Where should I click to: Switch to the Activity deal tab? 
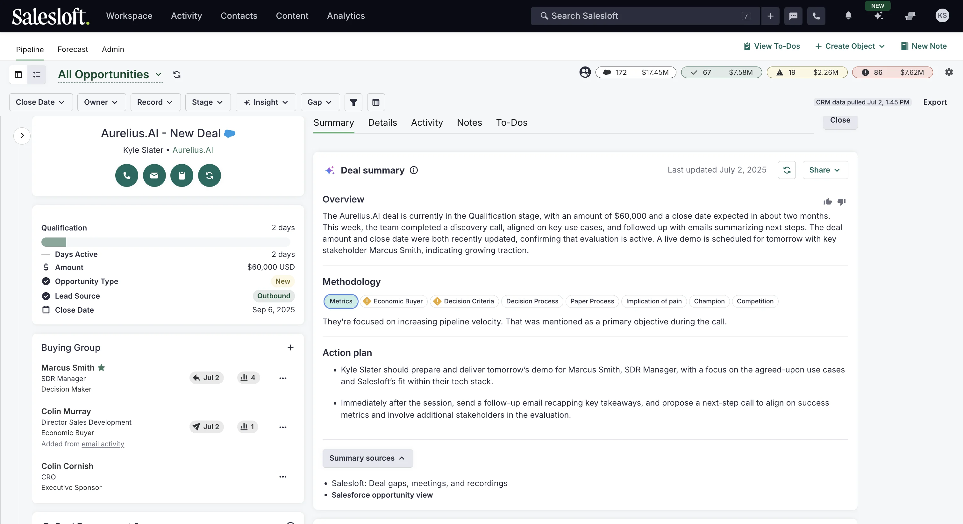426,123
